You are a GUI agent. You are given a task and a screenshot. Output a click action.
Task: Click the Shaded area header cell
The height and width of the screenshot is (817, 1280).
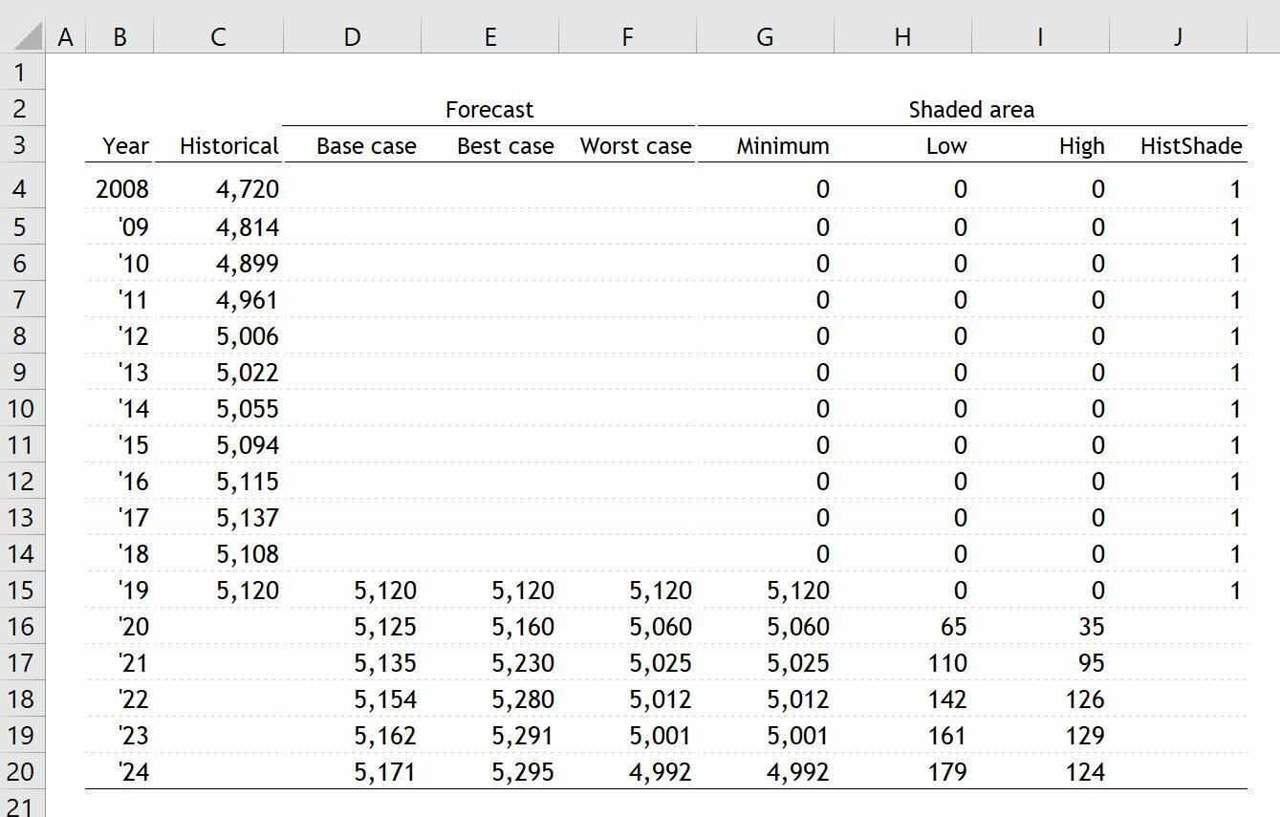coord(971,108)
